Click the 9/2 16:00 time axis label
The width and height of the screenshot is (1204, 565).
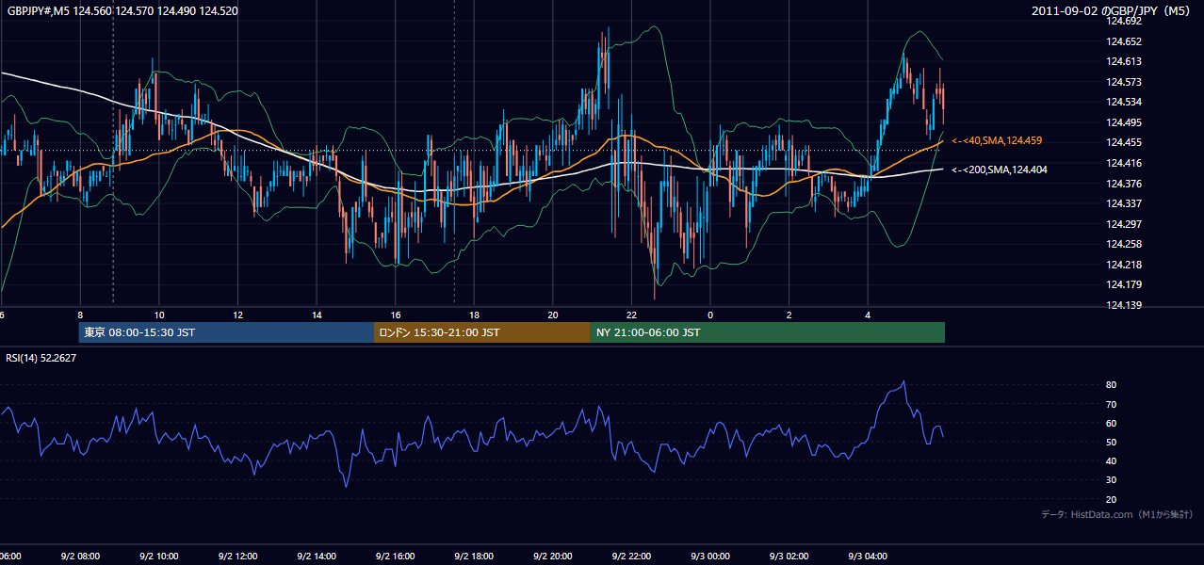pos(396,557)
